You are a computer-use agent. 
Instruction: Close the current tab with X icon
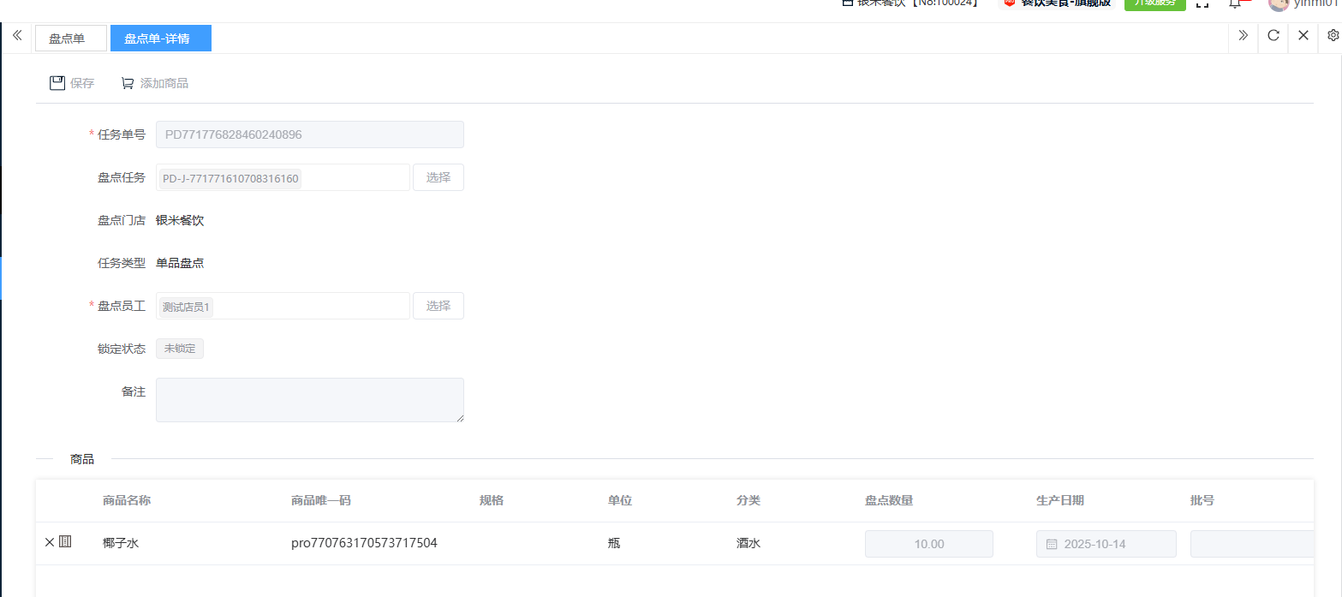pos(1303,35)
